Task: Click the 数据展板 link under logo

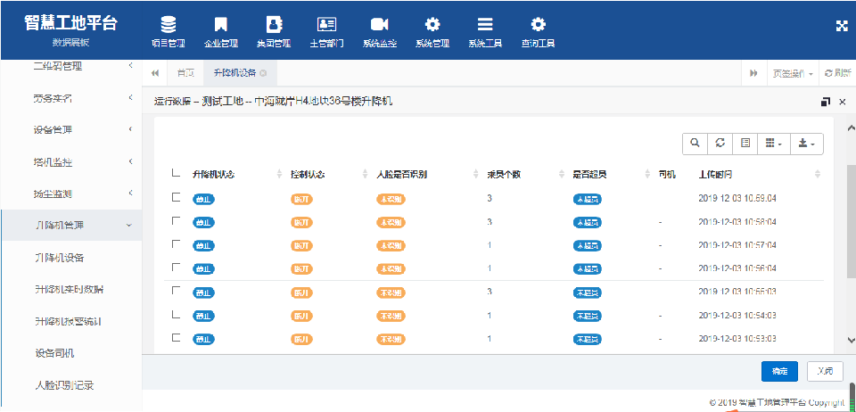Action: (71, 43)
